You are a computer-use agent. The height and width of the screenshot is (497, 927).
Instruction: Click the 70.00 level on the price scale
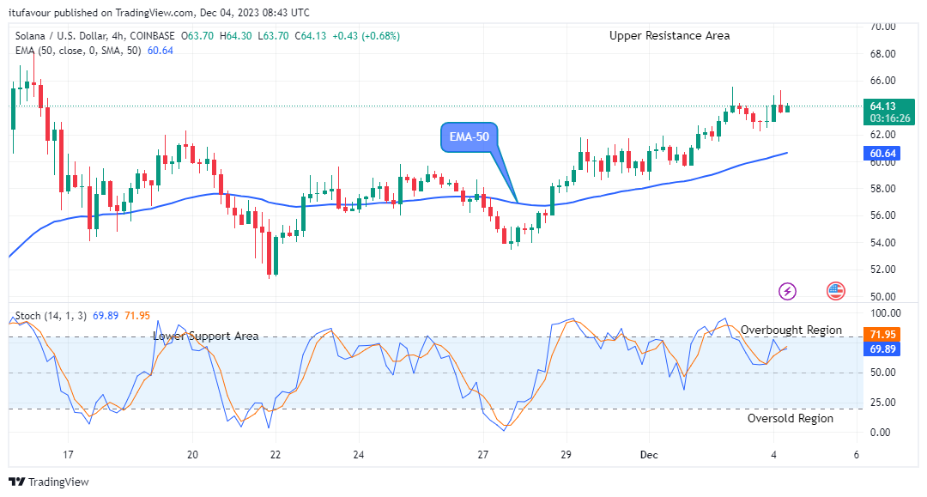(x=884, y=27)
